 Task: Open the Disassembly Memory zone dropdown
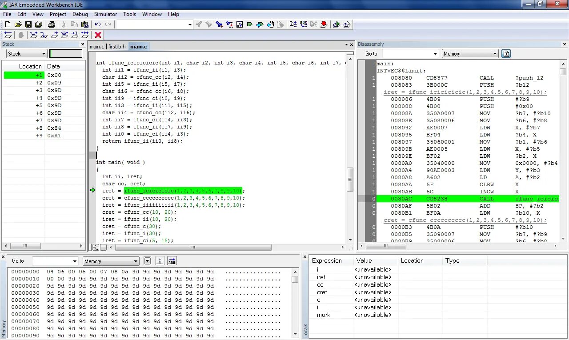click(x=470, y=54)
